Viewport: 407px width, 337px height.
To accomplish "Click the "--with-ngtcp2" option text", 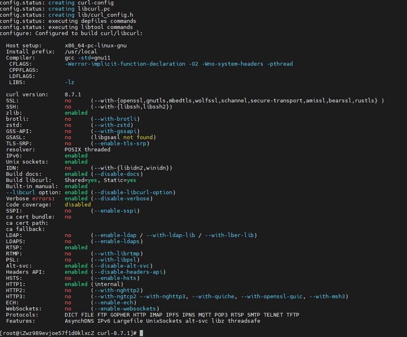I will pyautogui.click(x=115, y=296).
